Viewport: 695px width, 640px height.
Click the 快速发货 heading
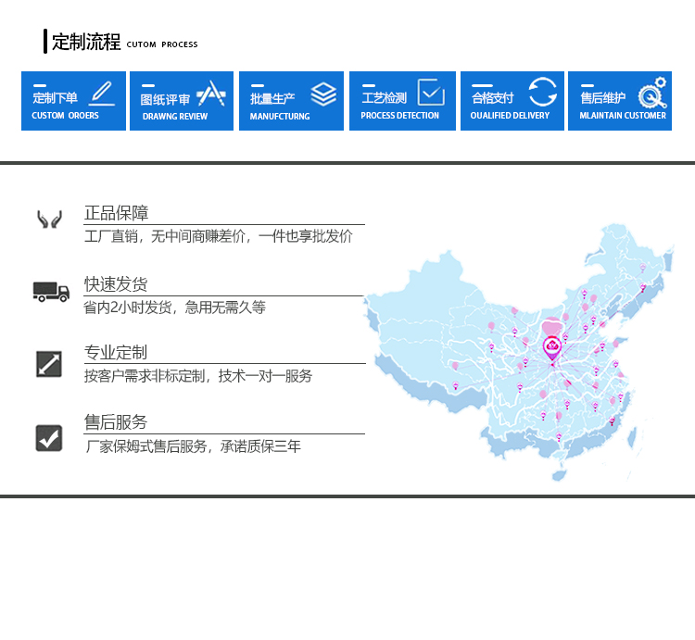[116, 283]
